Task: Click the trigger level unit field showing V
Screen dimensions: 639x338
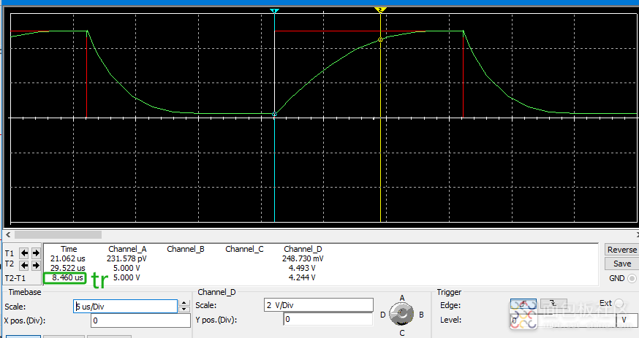Action: (x=627, y=320)
